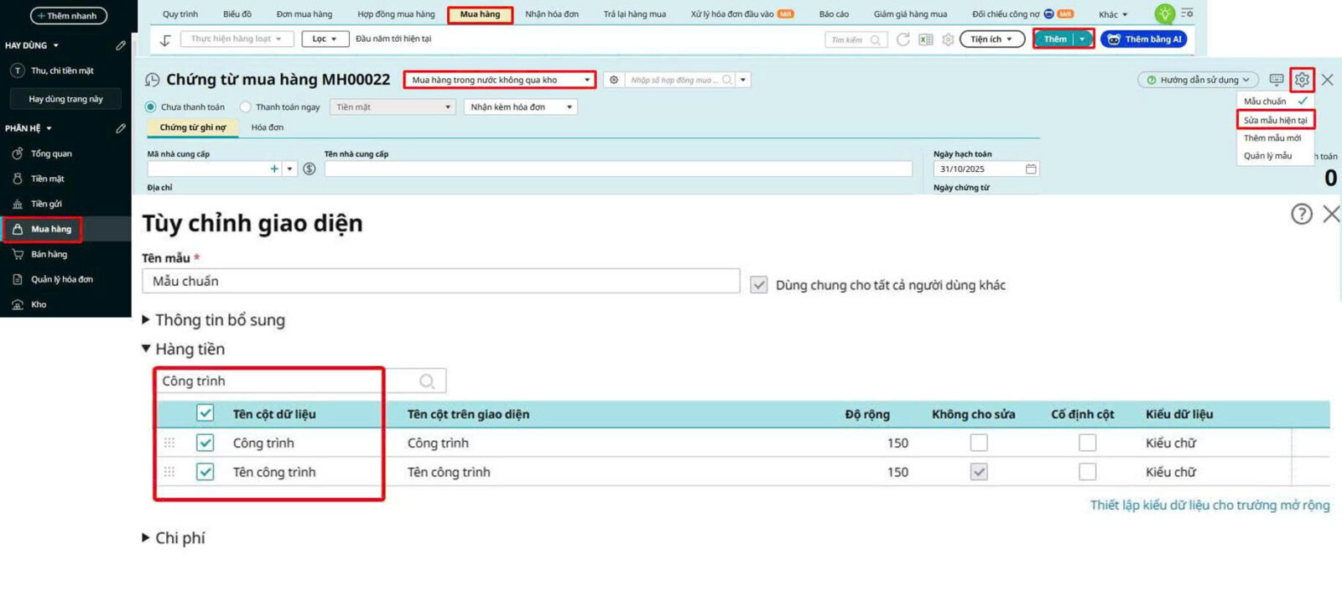Screen dimensions: 1342x607
Task: Click the Thêm bằng AI button
Action: click(1144, 39)
